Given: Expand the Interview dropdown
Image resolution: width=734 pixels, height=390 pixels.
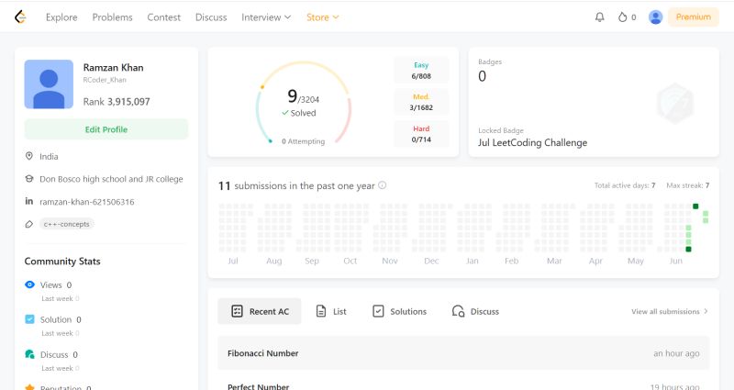Looking at the screenshot, I should click(x=266, y=17).
